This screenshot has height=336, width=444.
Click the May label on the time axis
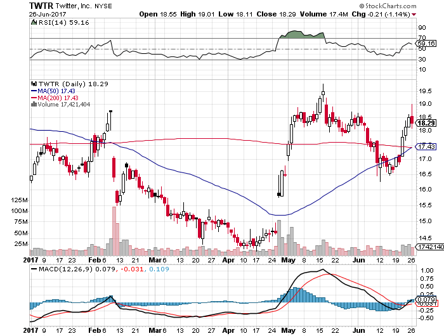pos(287,260)
